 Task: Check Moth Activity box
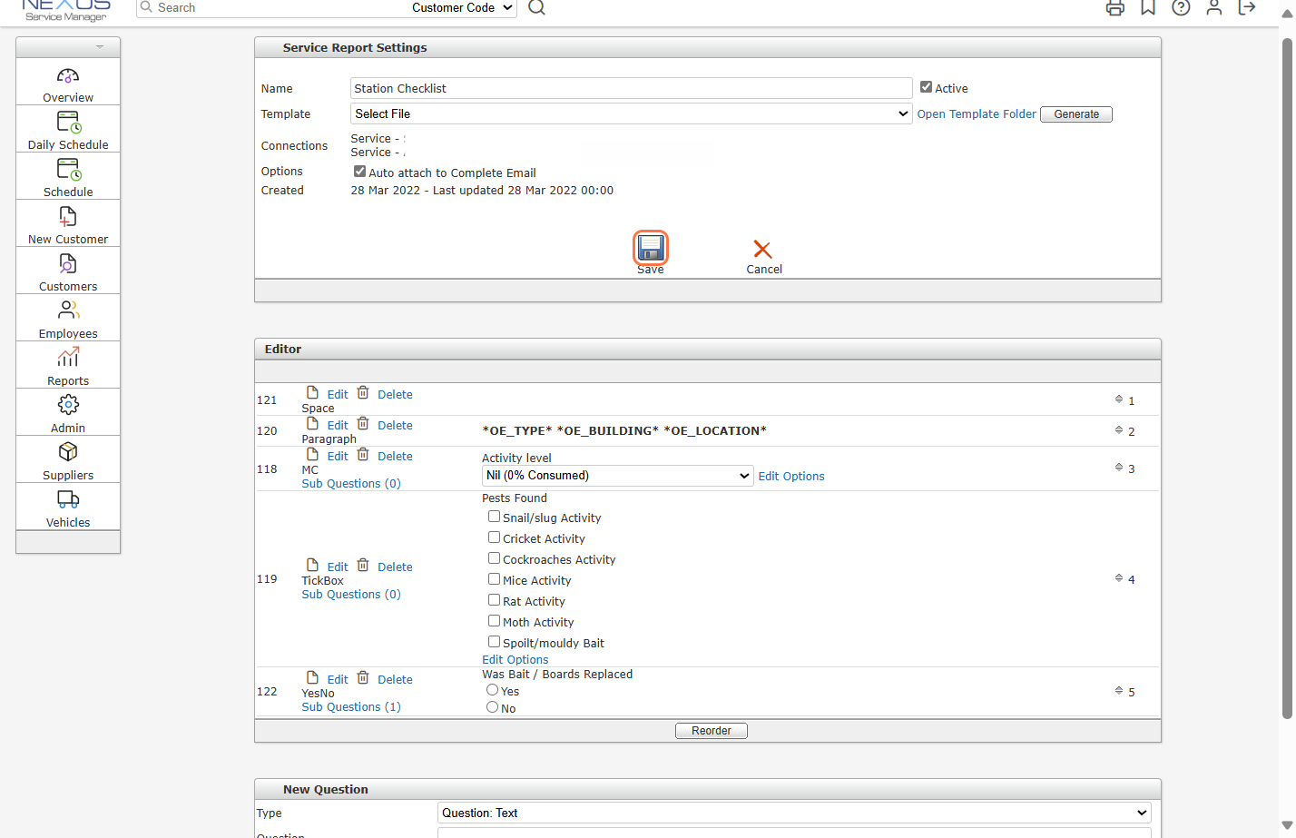click(x=494, y=620)
